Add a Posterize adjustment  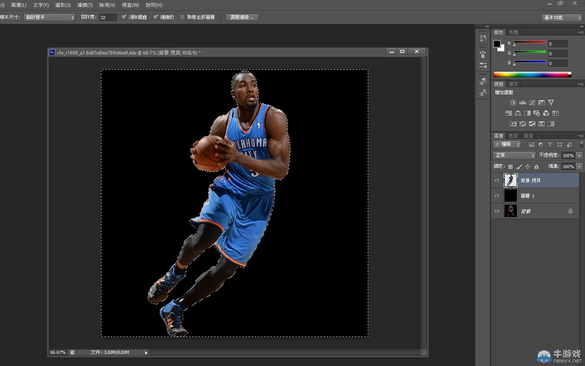coord(522,123)
